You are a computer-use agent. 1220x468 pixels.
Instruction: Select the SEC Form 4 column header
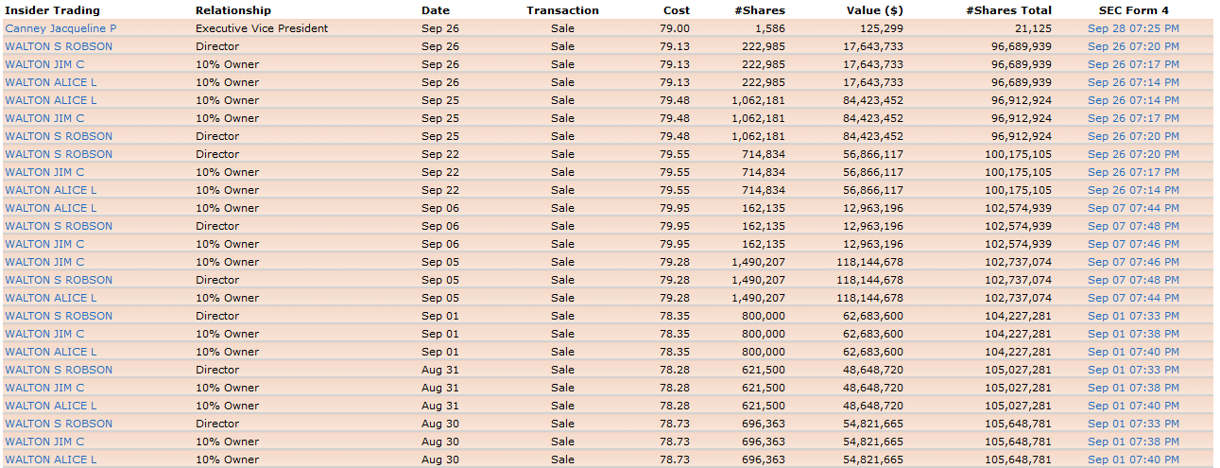coord(1133,10)
